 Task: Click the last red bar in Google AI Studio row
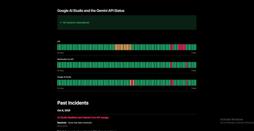pyautogui.click(x=186, y=83)
